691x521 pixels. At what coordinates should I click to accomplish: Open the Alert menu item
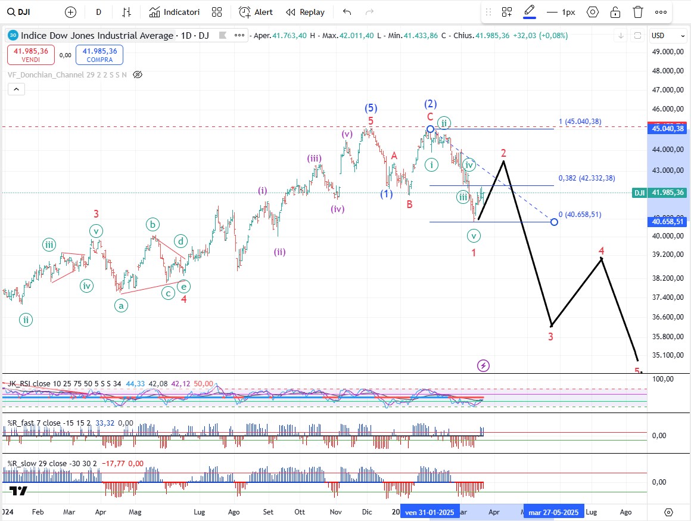(256, 12)
